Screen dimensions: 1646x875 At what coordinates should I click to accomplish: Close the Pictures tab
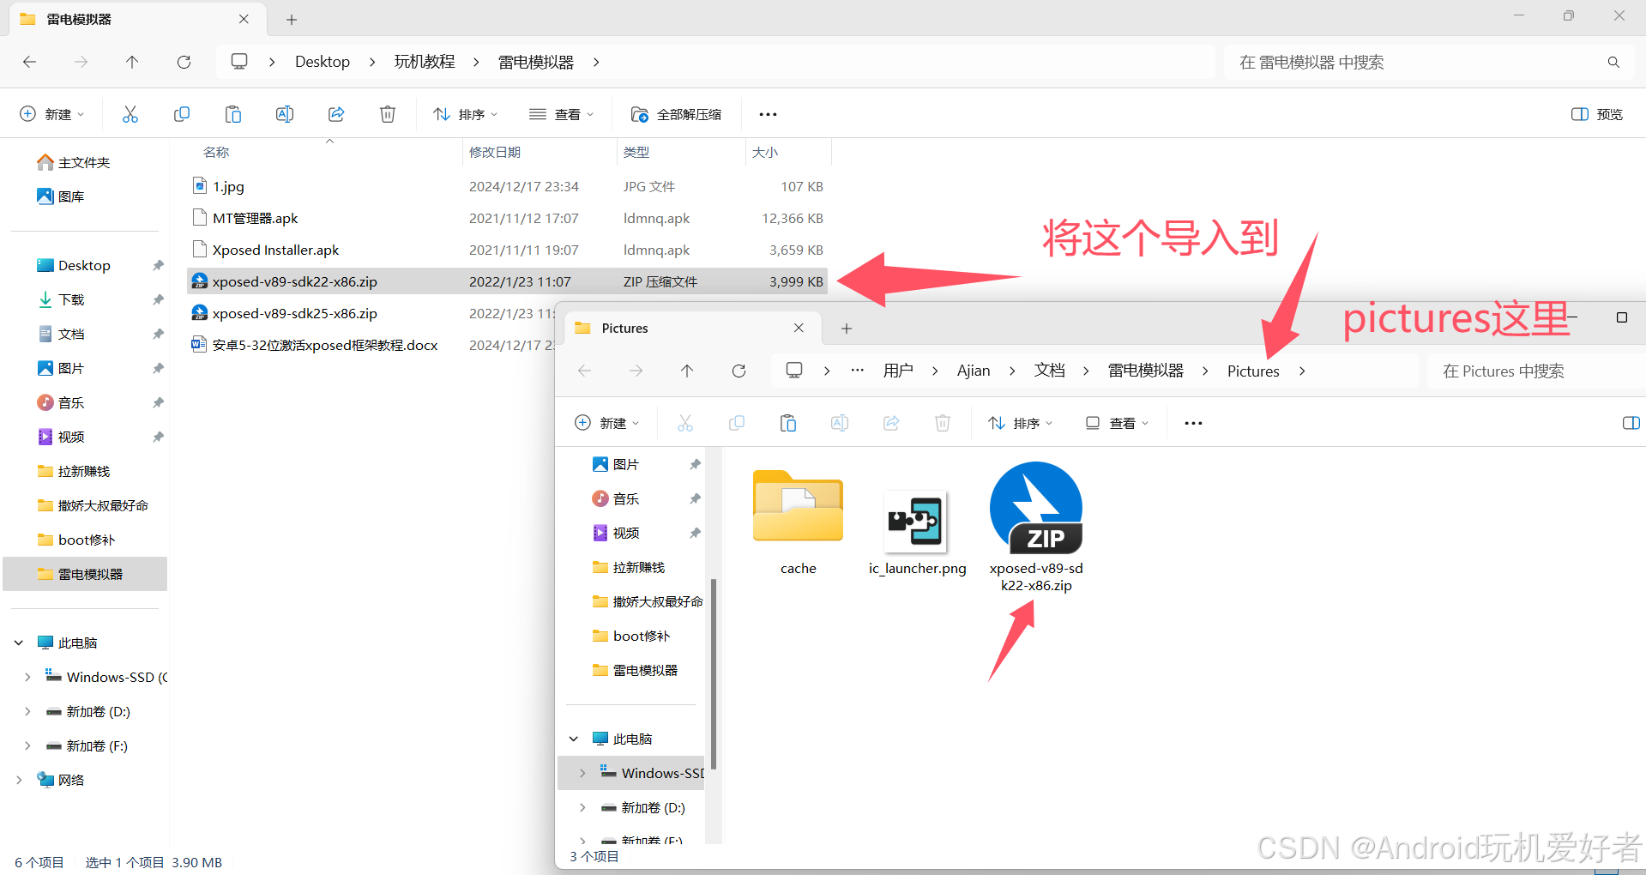coord(799,328)
